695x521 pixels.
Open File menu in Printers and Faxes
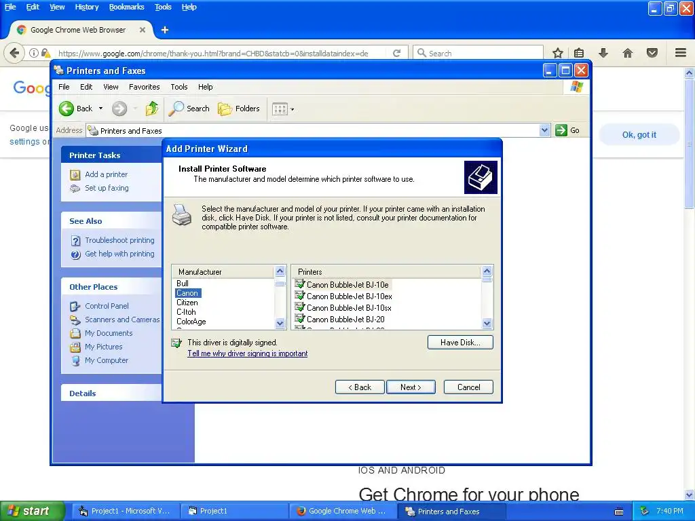coord(64,87)
